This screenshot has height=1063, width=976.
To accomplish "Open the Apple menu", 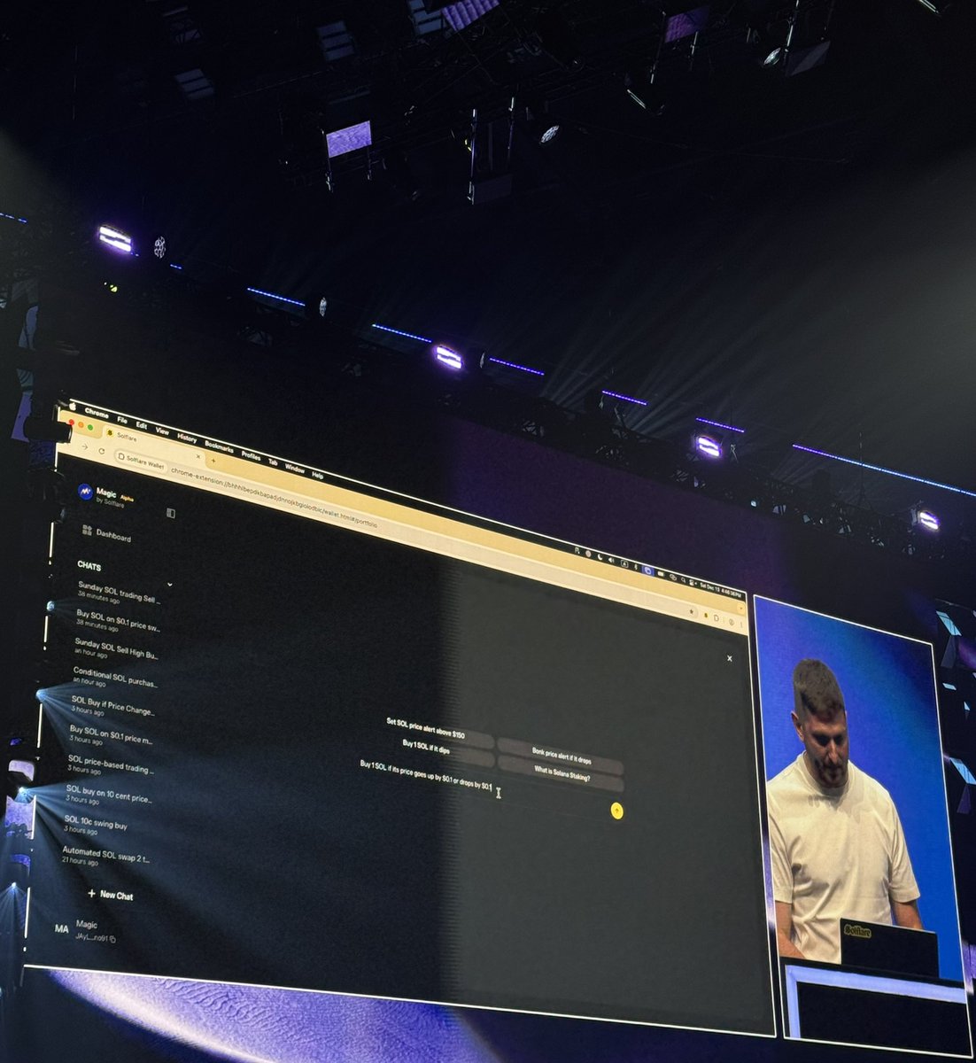I will [74, 406].
